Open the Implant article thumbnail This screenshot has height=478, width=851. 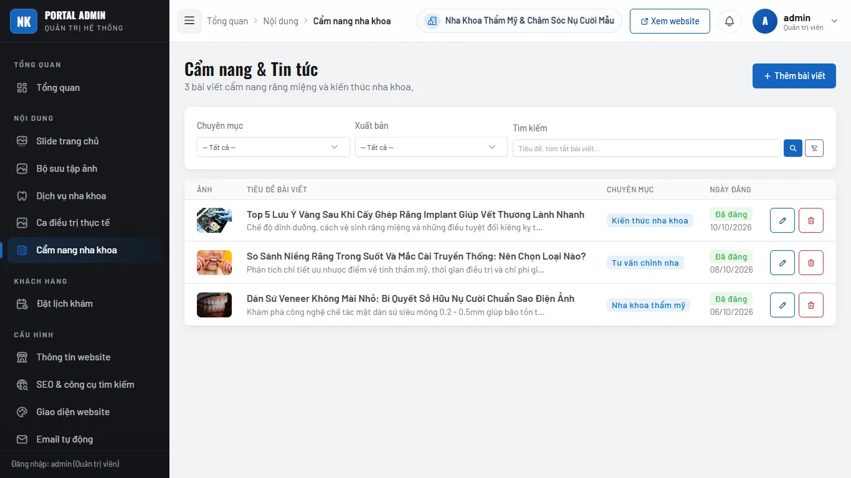click(214, 220)
